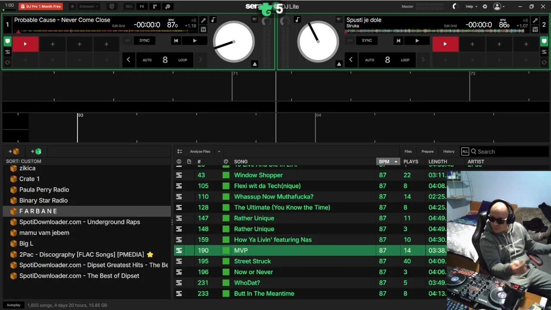Toggle the light/dark brightness icon

[x=72, y=6]
